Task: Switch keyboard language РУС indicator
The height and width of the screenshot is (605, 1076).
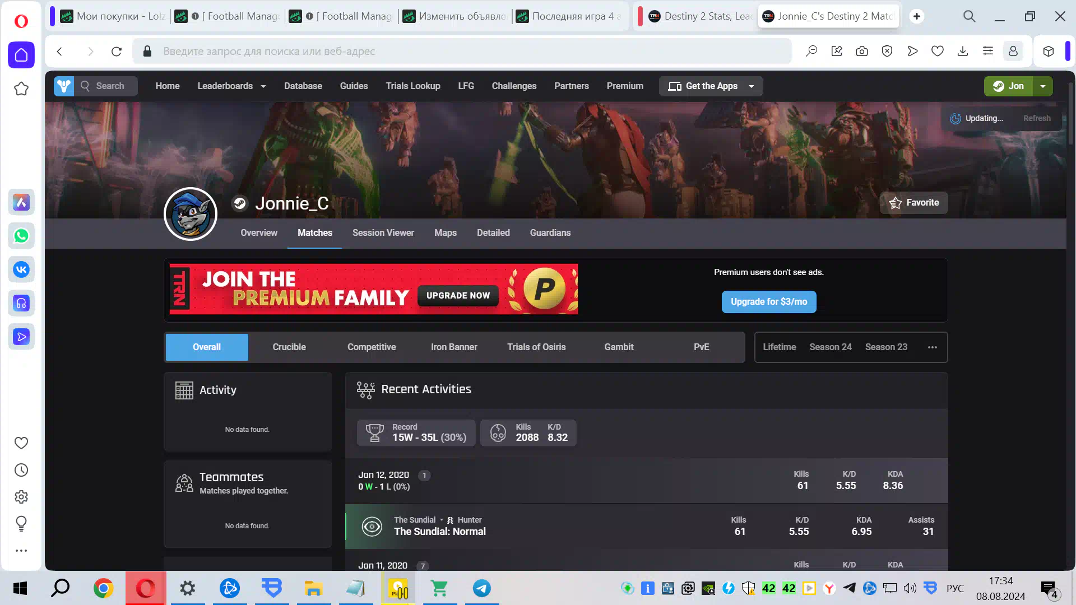Action: tap(955, 588)
